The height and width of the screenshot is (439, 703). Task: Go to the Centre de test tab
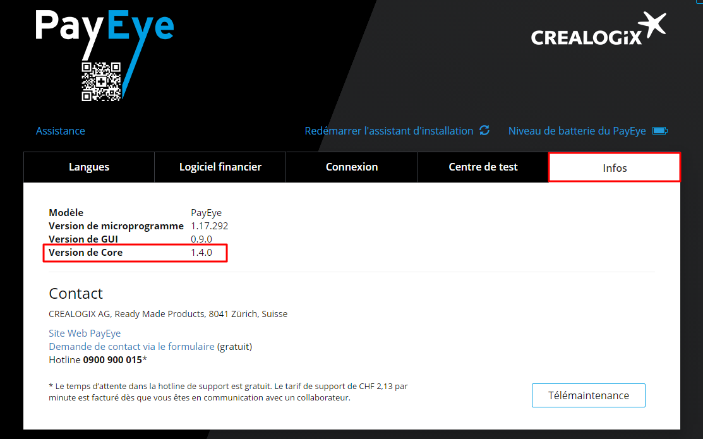click(x=483, y=167)
